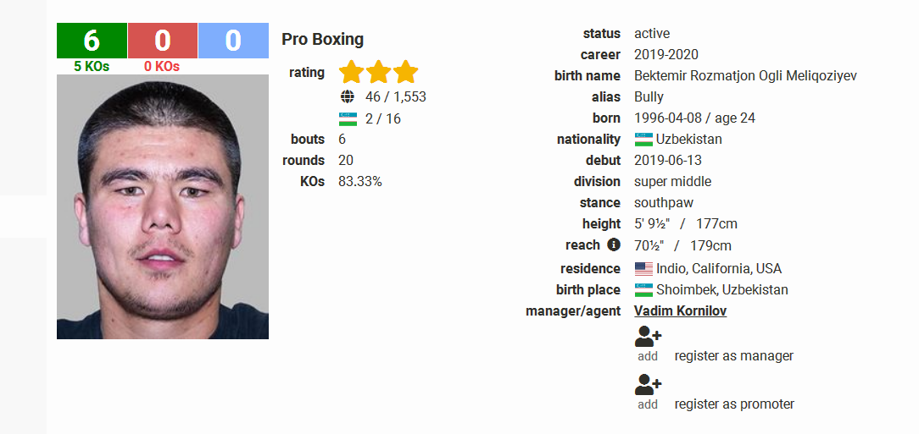The image size is (919, 434).
Task: Click the green 5 KOs label
Action: click(x=92, y=67)
